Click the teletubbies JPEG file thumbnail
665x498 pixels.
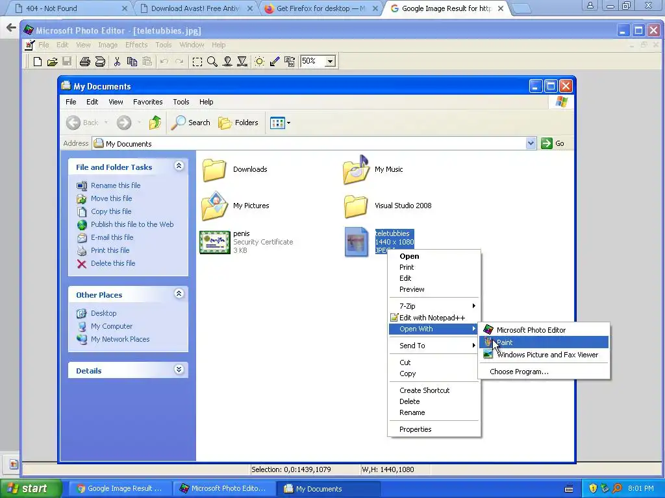357,242
